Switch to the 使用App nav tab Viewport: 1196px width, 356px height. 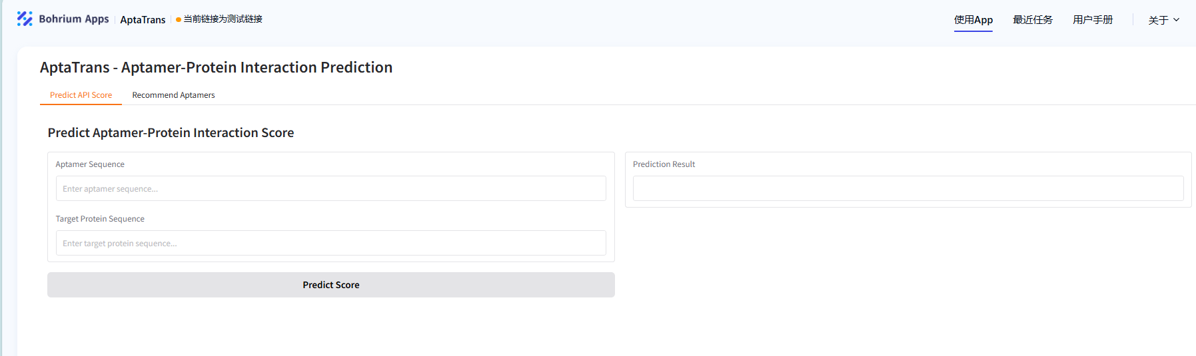[973, 20]
